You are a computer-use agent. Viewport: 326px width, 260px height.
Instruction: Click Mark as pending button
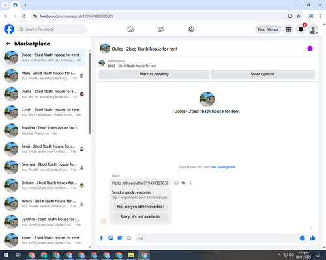click(154, 74)
